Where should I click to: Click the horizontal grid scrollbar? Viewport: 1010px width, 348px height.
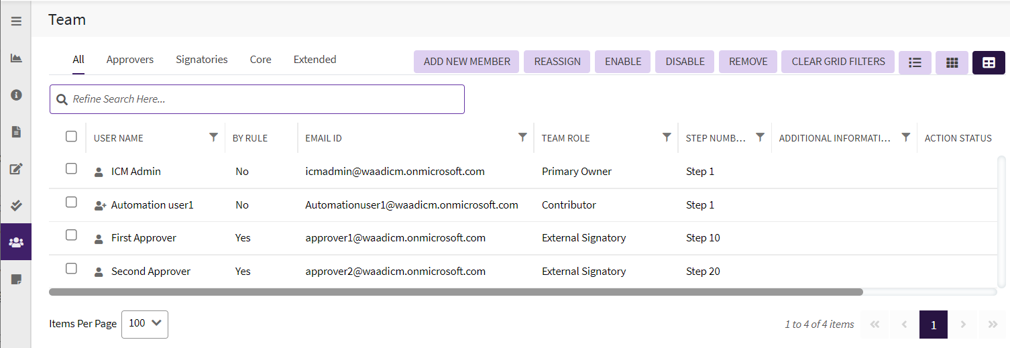pyautogui.click(x=456, y=292)
